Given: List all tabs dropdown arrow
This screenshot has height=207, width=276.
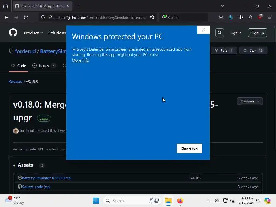Looking at the screenshot, I should pyautogui.click(x=223, y=6).
